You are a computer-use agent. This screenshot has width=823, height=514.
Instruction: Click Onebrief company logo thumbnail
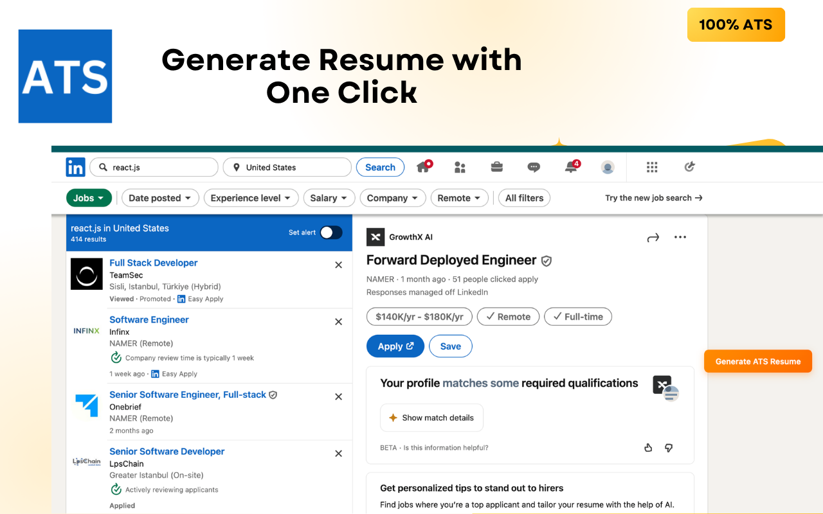[x=87, y=405]
